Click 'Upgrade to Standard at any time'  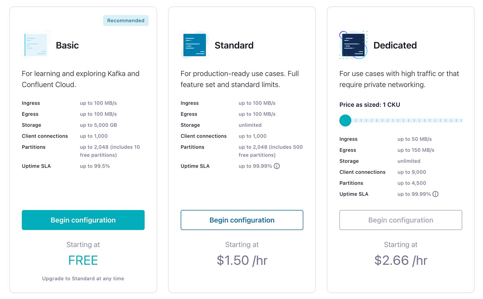pos(83,278)
